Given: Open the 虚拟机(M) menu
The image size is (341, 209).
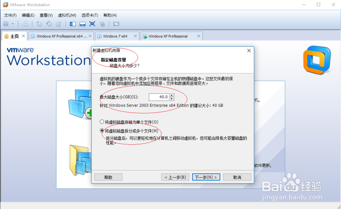Looking at the screenshot, I should tap(67, 15).
